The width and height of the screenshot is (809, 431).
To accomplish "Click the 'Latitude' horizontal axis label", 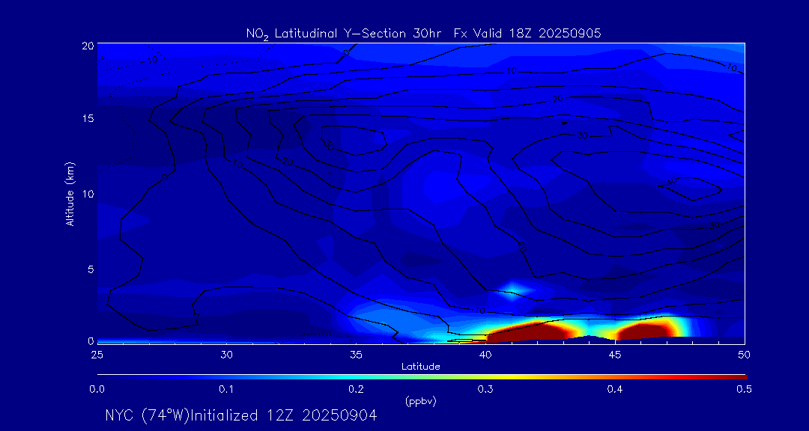I will [421, 366].
